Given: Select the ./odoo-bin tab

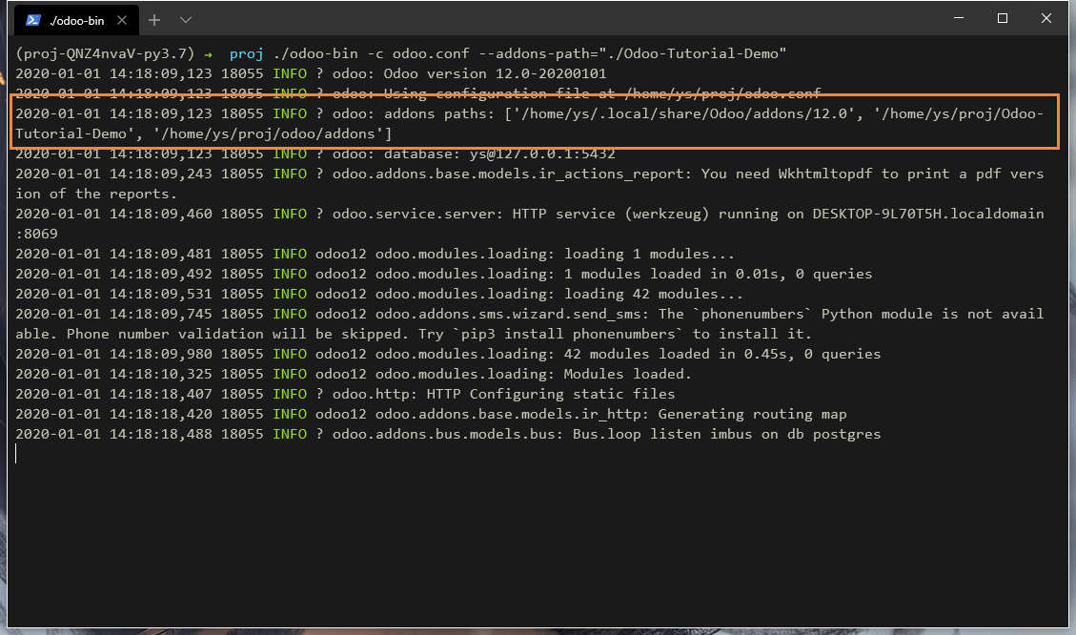Looking at the screenshot, I should [77, 20].
